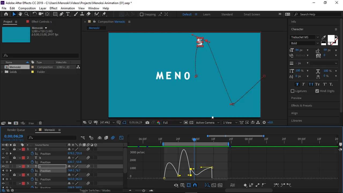Open the Align panel

pos(294,113)
